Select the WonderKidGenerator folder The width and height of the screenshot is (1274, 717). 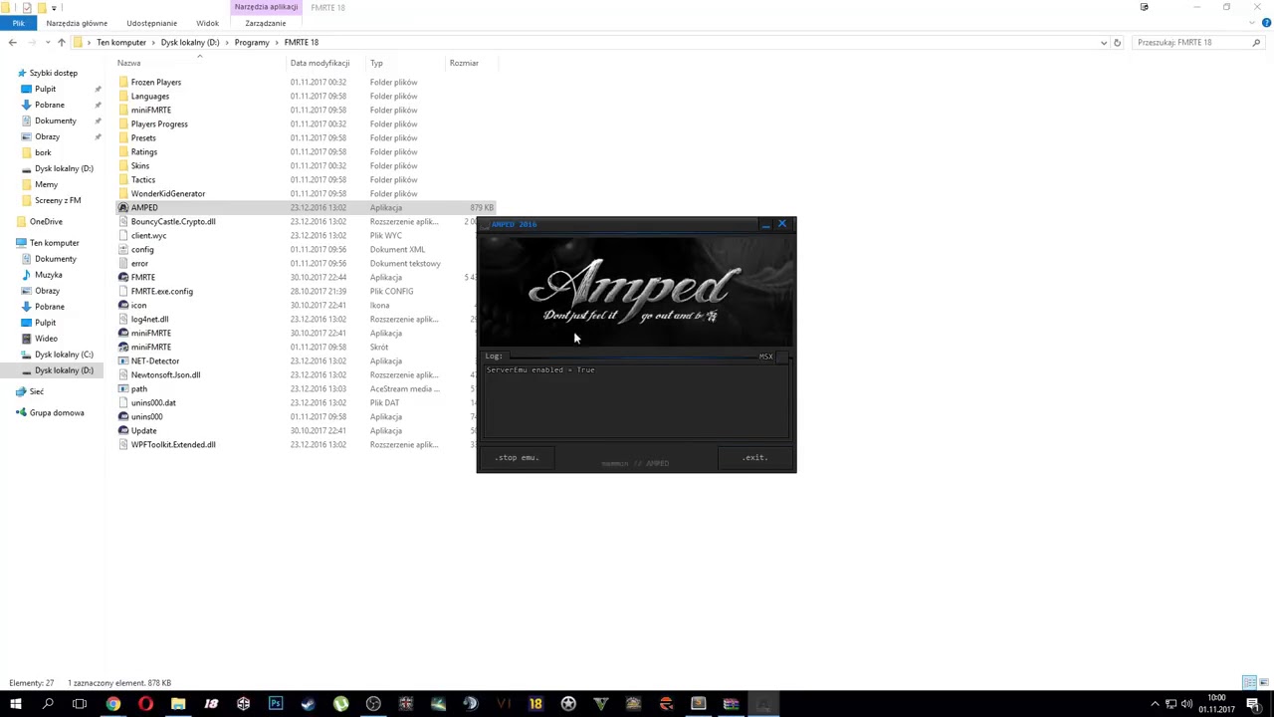pyautogui.click(x=167, y=194)
